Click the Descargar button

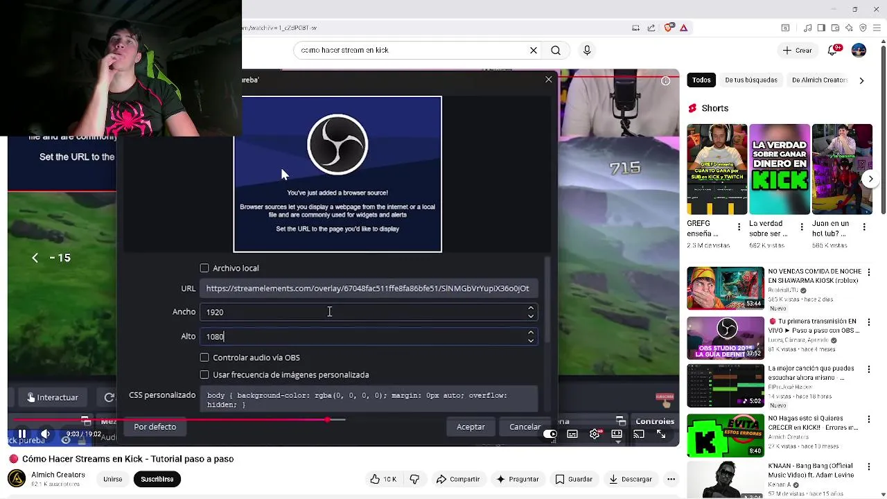[631, 479]
